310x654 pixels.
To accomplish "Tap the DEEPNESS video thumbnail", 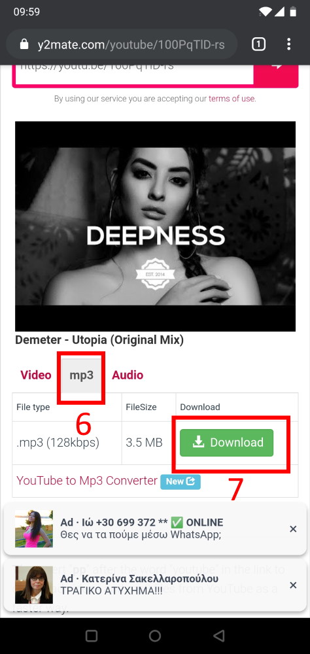I will pos(155,226).
